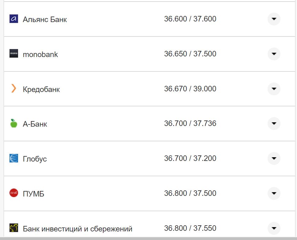Expand the monobank row dropdown arrow
297x240 pixels.
274,54
